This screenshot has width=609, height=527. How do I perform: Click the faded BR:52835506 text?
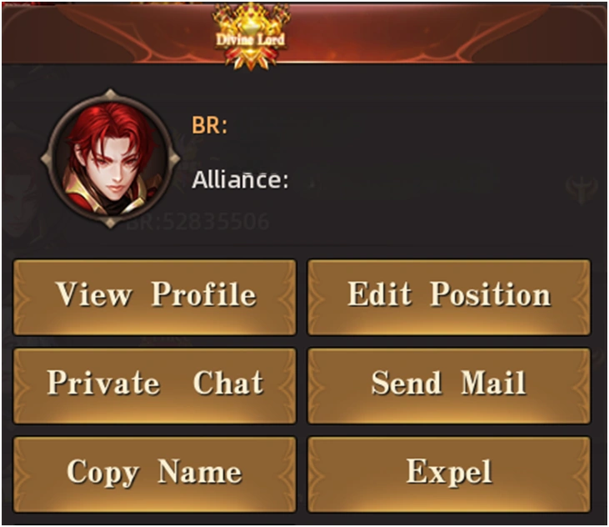[x=198, y=223]
